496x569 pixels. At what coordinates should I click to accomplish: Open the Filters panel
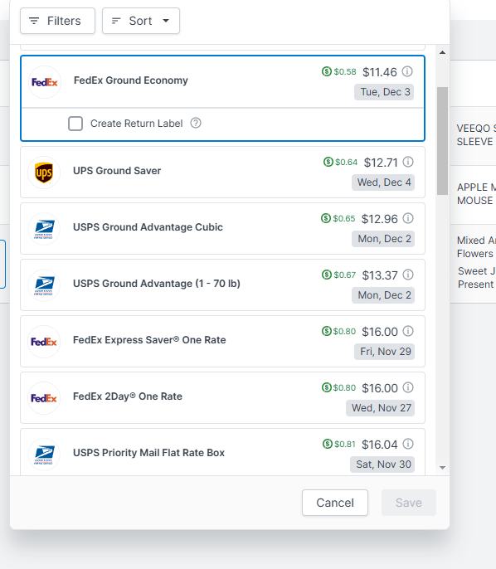tap(58, 21)
